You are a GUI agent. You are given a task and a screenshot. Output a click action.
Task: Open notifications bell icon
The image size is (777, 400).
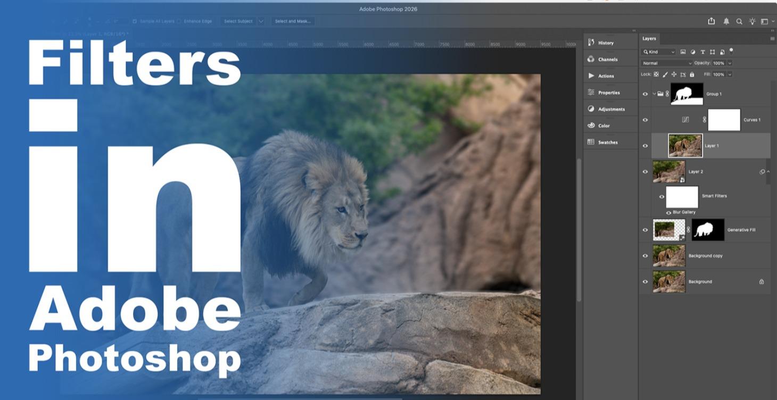click(726, 21)
